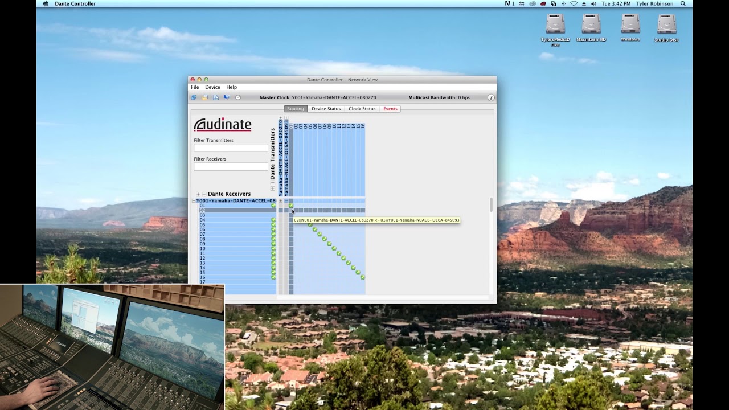Select receiver channel row 03
The width and height of the screenshot is (729, 410).
pos(237,215)
